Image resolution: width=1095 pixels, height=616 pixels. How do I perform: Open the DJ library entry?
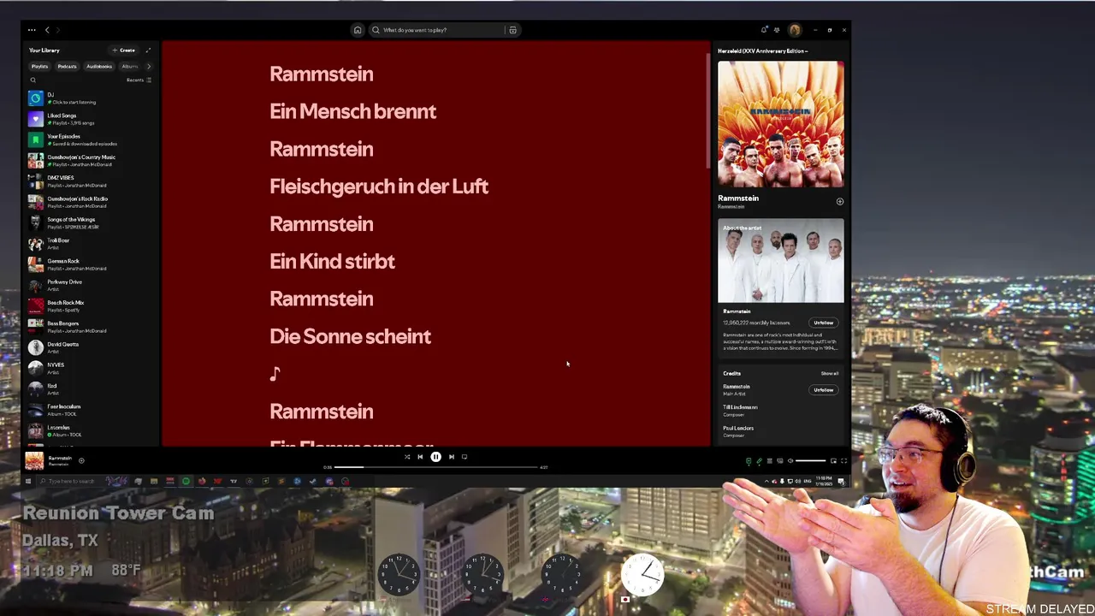[92, 98]
